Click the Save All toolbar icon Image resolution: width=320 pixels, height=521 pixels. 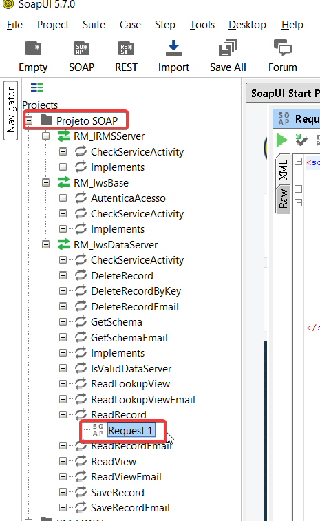click(x=228, y=48)
